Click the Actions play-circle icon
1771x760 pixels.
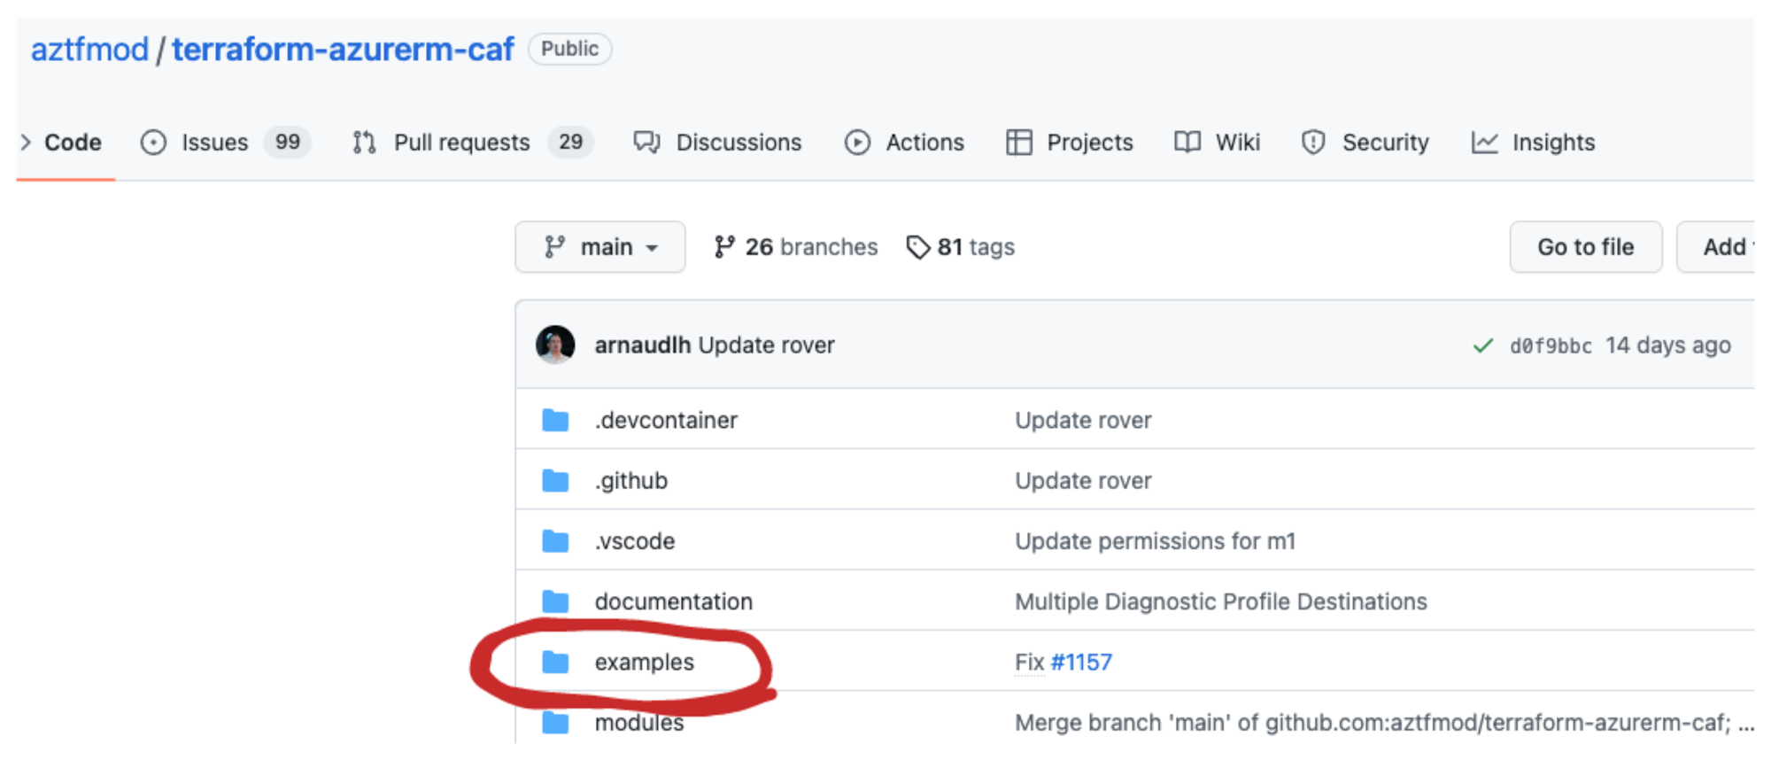coord(857,142)
